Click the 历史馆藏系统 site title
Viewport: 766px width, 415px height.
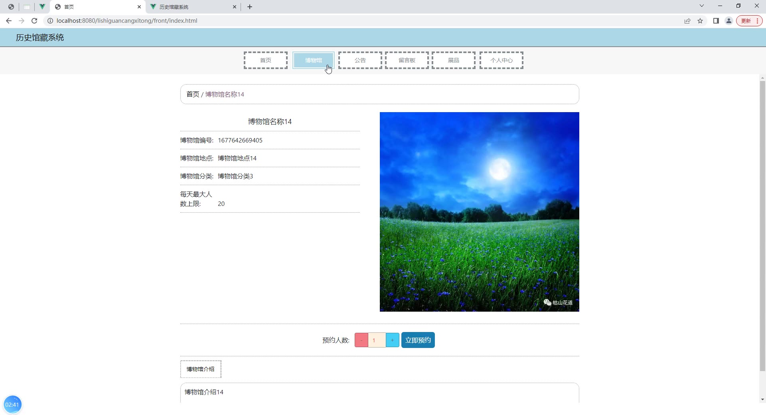coord(40,38)
